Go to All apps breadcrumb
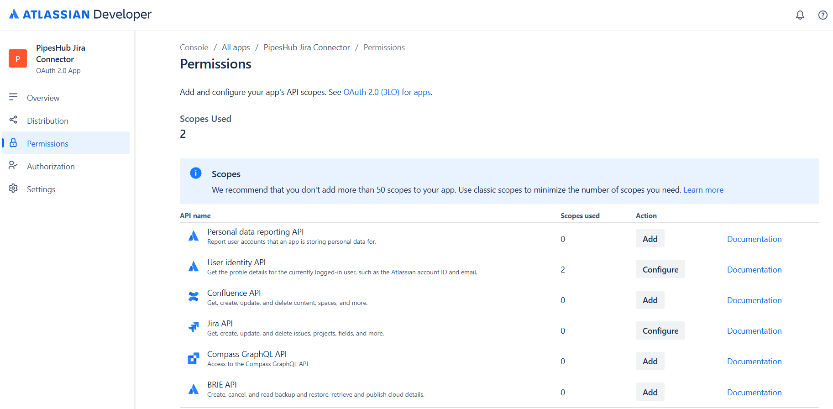This screenshot has width=833, height=409. pos(236,47)
